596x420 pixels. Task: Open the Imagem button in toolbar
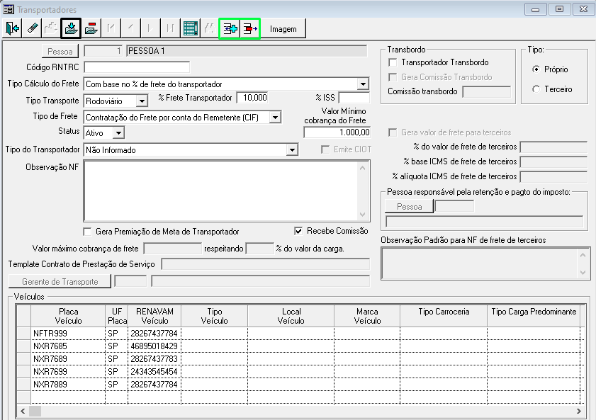point(283,29)
